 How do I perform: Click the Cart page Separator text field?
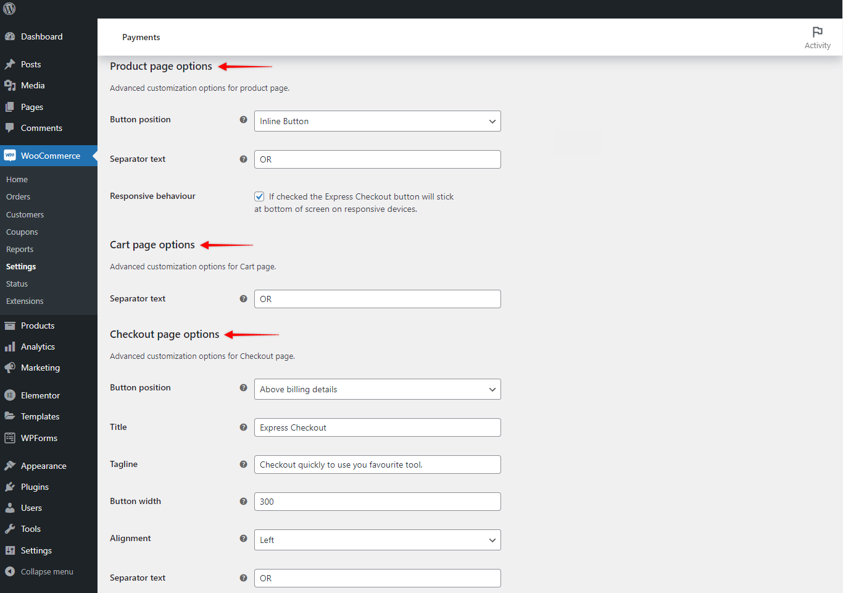tap(378, 299)
